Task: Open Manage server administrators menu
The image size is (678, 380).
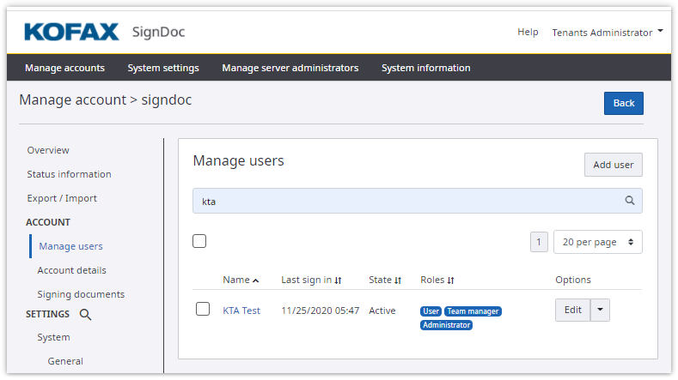Action: click(x=290, y=68)
